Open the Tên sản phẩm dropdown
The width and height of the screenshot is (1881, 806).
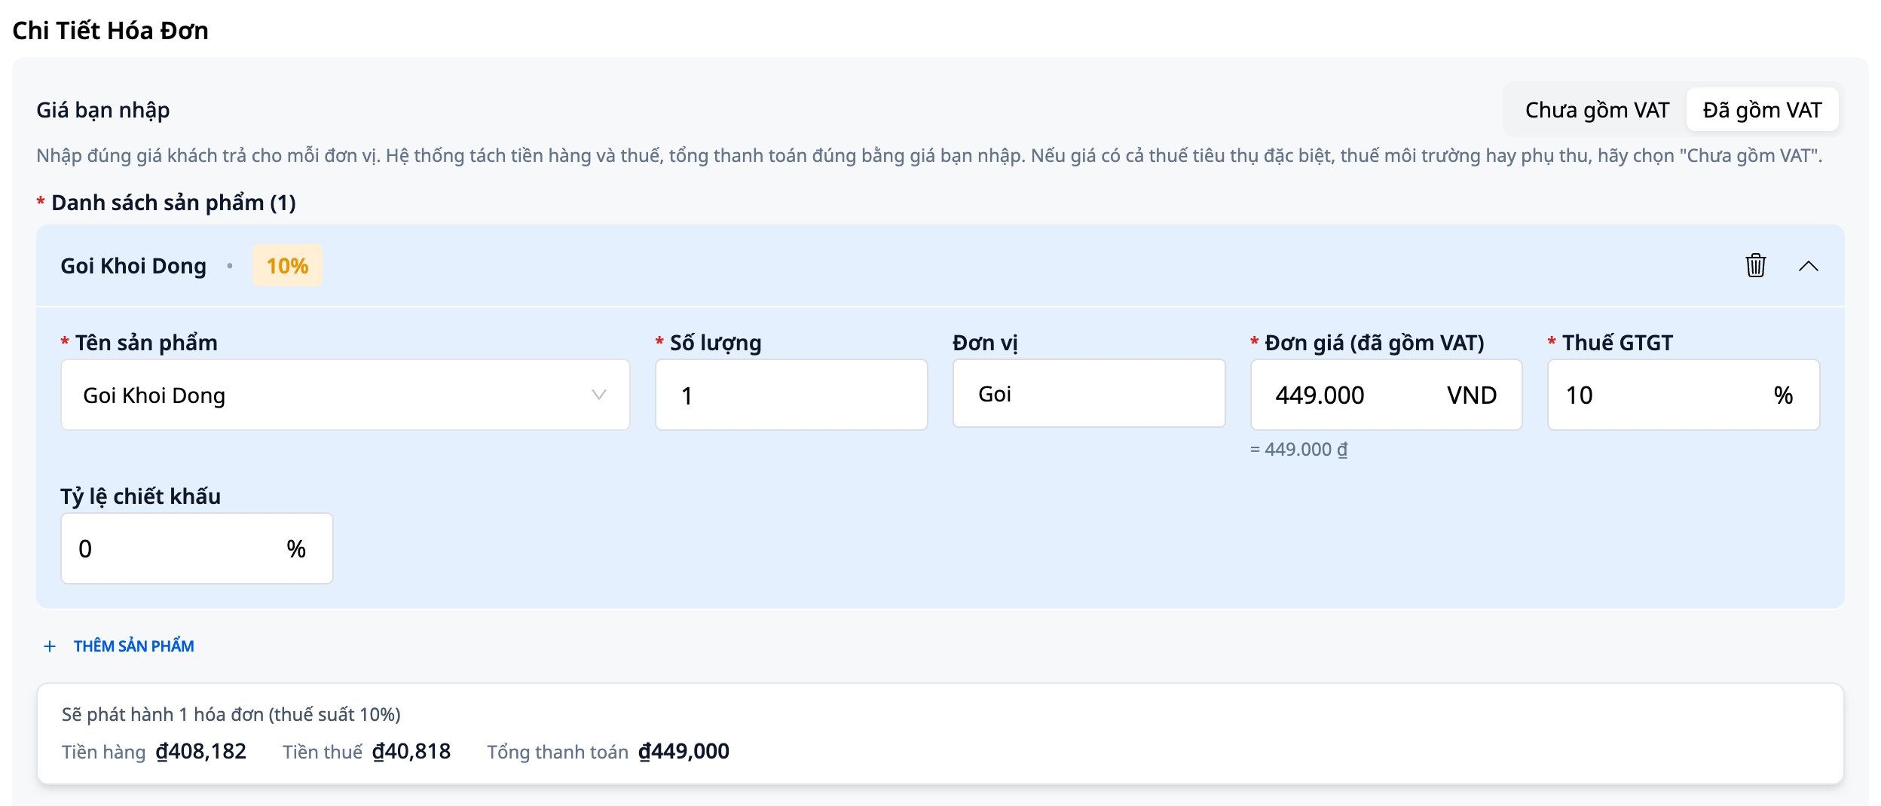(x=345, y=395)
